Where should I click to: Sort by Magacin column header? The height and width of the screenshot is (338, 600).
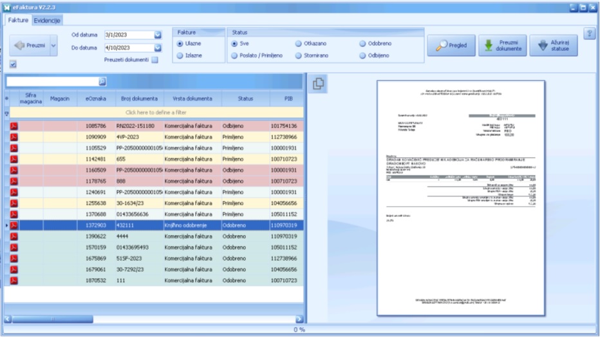[x=60, y=99]
